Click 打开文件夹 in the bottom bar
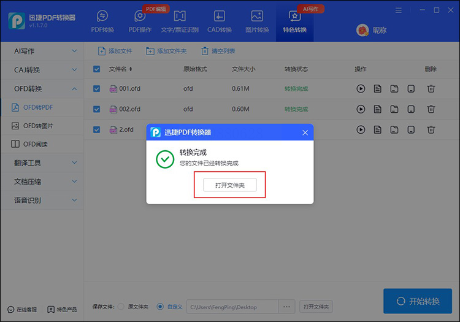The height and width of the screenshot is (322, 460). (x=316, y=307)
